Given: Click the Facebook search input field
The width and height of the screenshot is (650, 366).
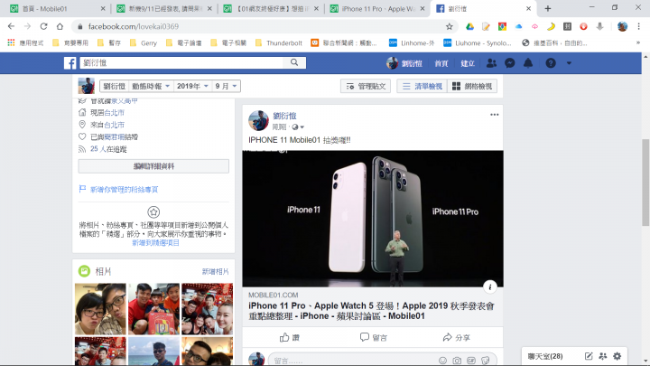Looking at the screenshot, I should (181, 62).
